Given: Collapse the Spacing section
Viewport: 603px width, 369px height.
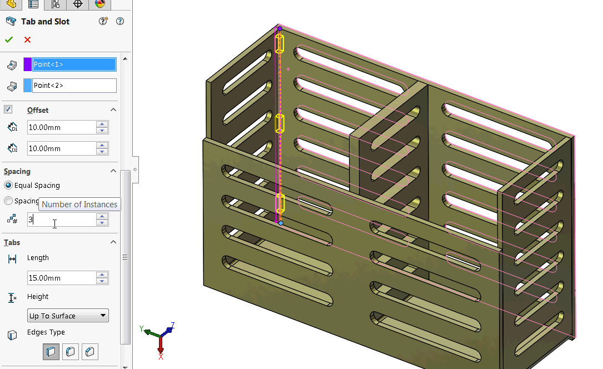Looking at the screenshot, I should tap(113, 171).
